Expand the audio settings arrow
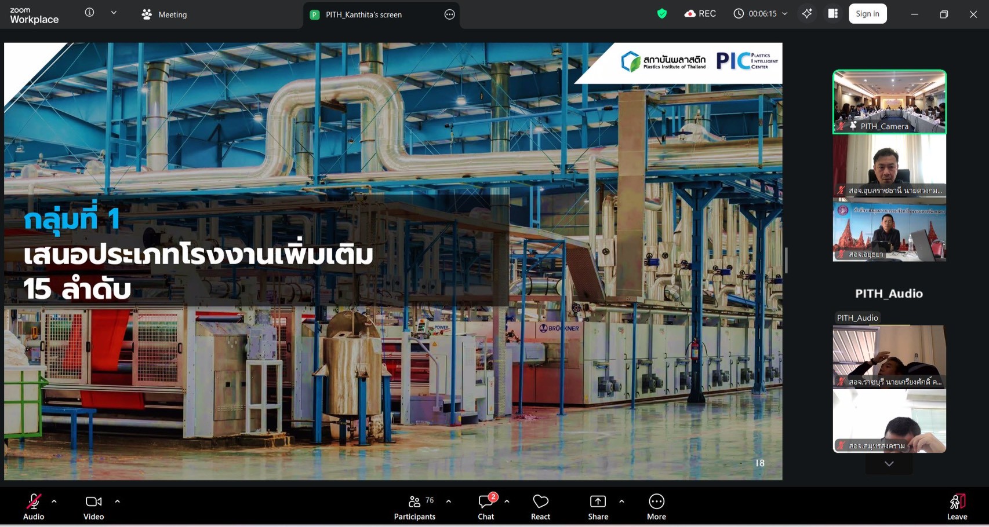Image resolution: width=989 pixels, height=527 pixels. point(54,502)
